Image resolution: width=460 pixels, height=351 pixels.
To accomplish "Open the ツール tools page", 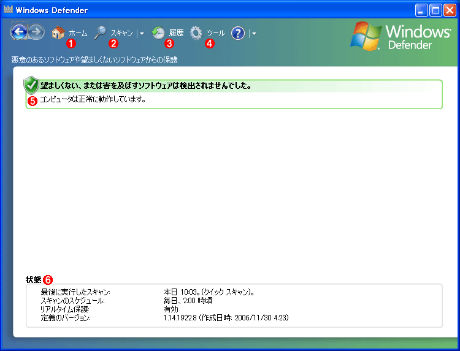I will (x=216, y=33).
